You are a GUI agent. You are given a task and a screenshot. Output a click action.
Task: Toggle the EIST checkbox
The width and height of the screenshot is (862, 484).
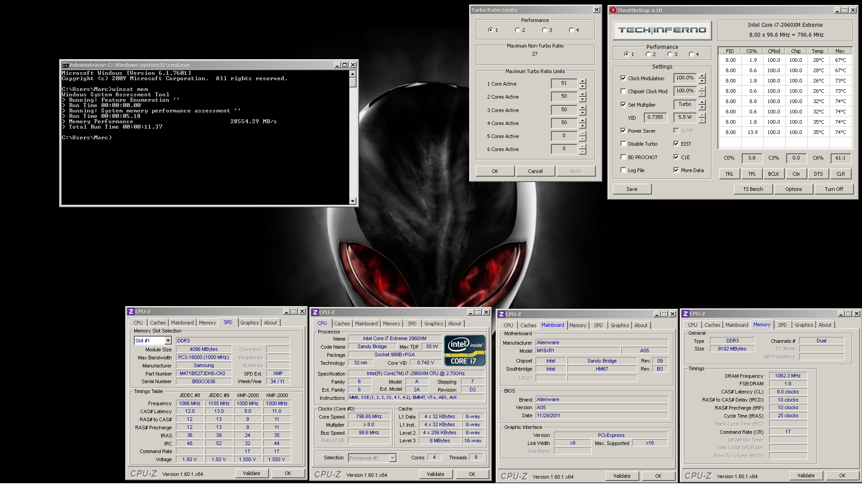click(676, 143)
